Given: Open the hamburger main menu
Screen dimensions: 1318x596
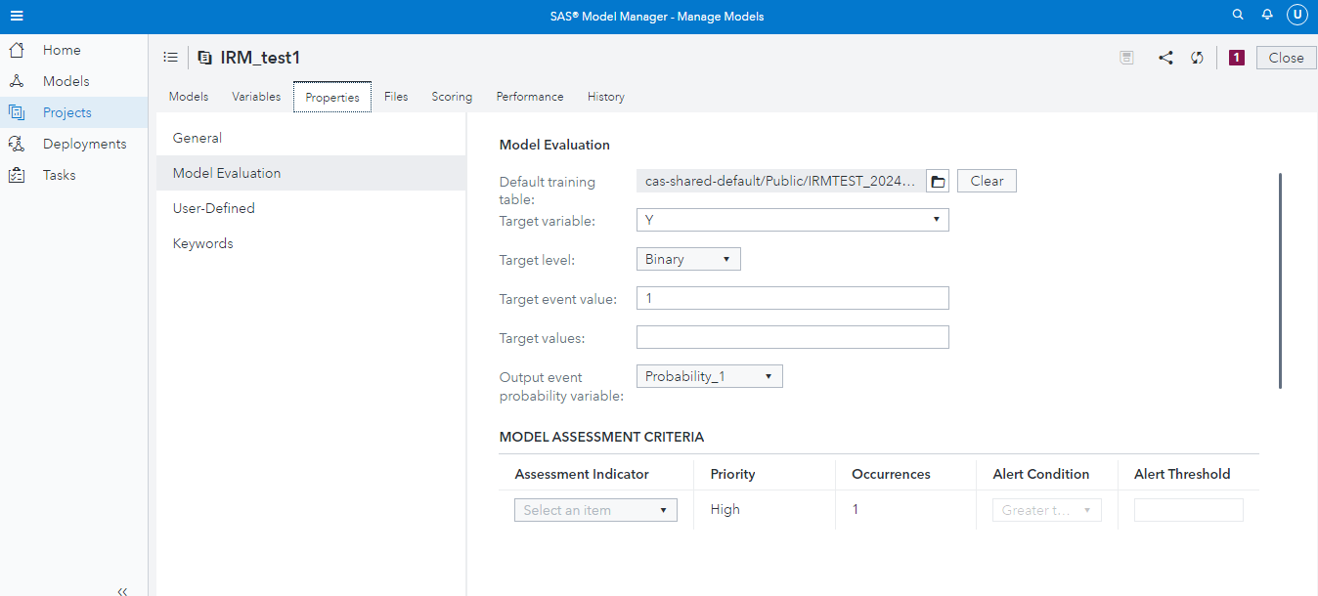Looking at the screenshot, I should [17, 16].
